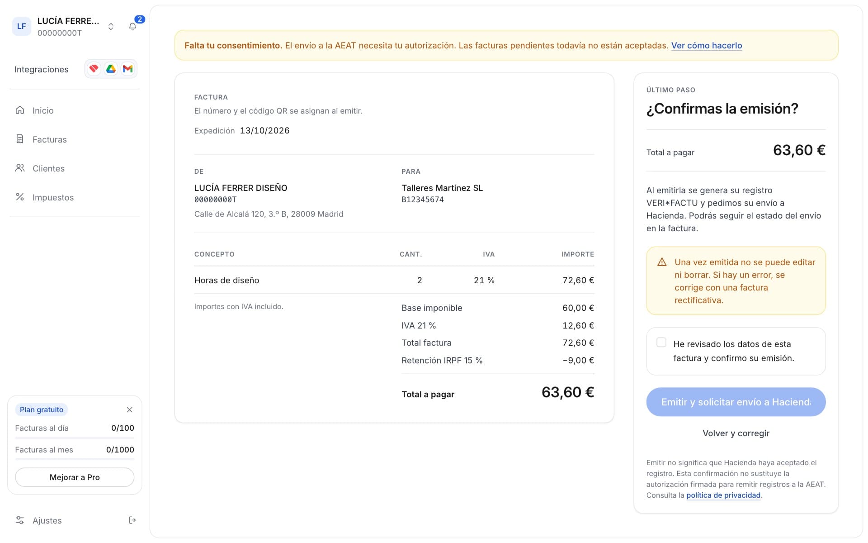Expand the account switcher chevrons

coord(111,27)
